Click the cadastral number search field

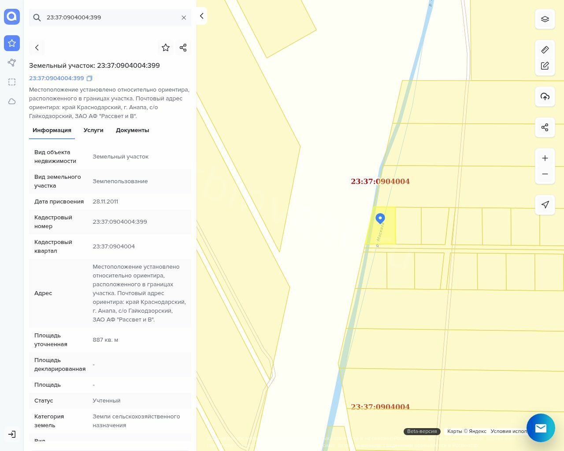point(110,18)
